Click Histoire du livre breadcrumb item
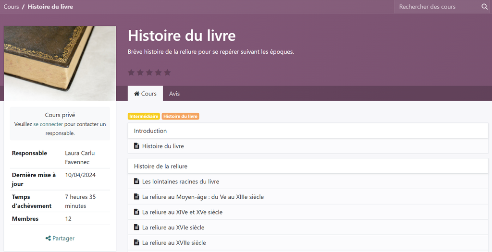Viewport: 492px width, 252px height. pos(50,7)
